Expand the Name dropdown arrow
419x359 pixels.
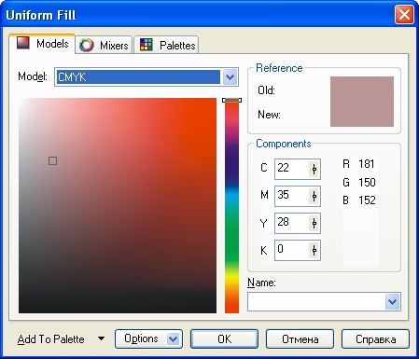pos(393,301)
